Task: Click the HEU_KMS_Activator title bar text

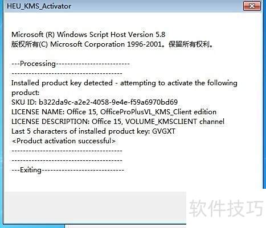Action: [39, 6]
